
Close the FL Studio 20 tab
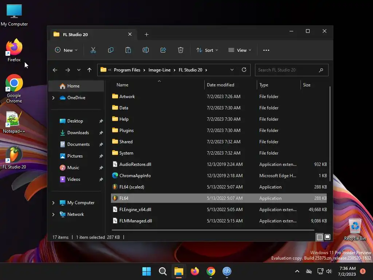[x=130, y=34]
